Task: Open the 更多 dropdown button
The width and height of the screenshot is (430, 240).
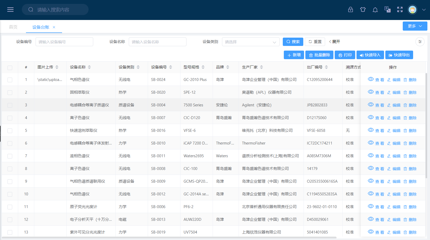Action: [415, 26]
